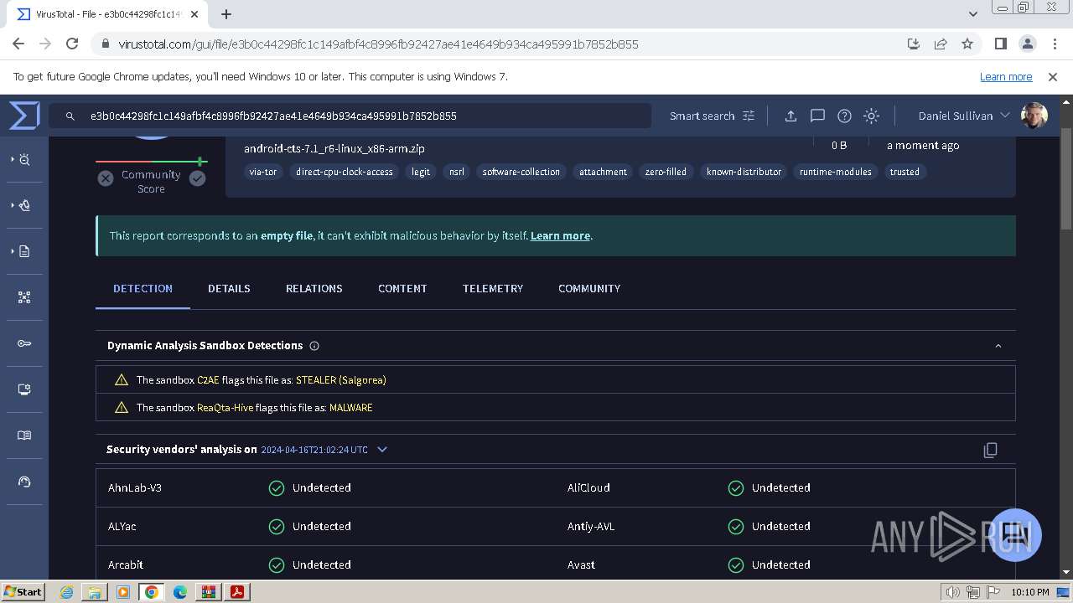Open the help question mark icon
This screenshot has height=603, width=1073.
coord(844,116)
